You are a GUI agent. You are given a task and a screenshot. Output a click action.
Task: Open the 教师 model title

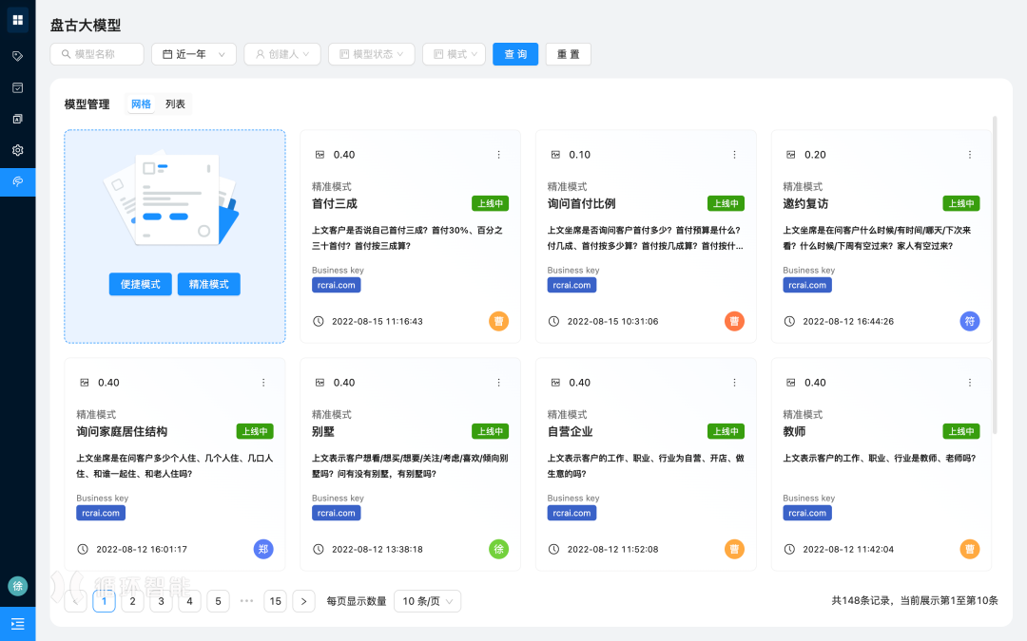(x=794, y=432)
